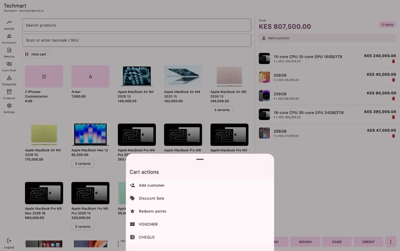Choose Discount Sale from Cart actions

200,198
